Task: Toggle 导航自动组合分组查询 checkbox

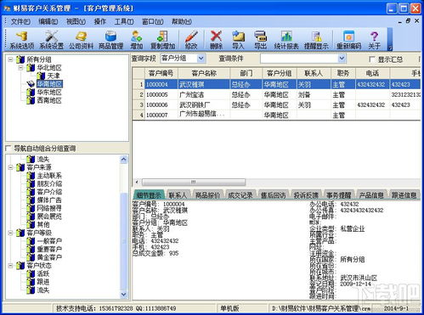Action: point(8,148)
